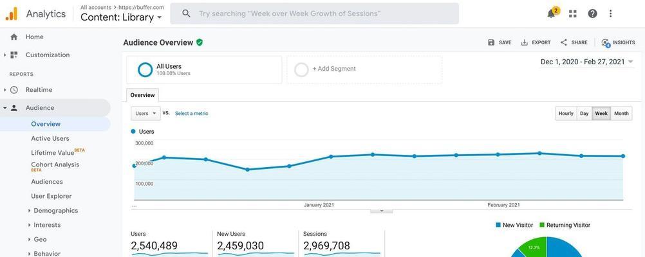Image resolution: width=645 pixels, height=257 pixels.
Task: Click the empty Add Segment circle
Action: [x=301, y=70]
